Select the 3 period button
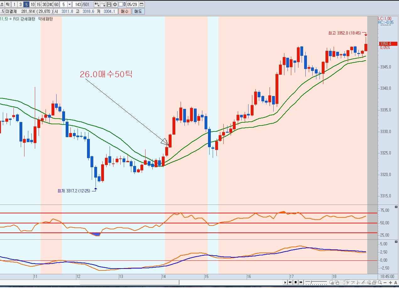Image resolution: width=399 pixels, height=288 pixels. tap(20, 4)
